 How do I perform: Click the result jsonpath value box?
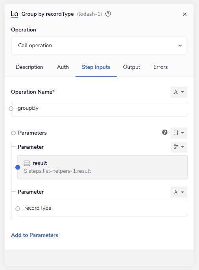click(103, 167)
